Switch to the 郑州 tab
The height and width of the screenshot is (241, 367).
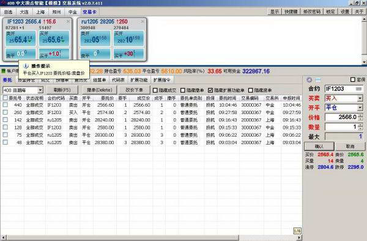click(56, 12)
